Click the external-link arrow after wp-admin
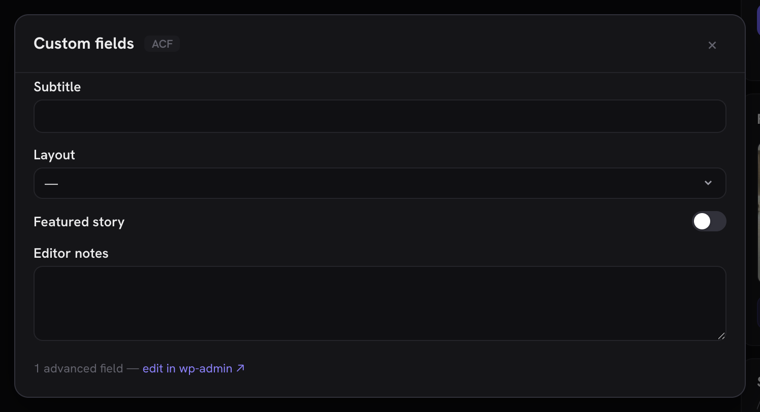This screenshot has height=412, width=760. 240,368
